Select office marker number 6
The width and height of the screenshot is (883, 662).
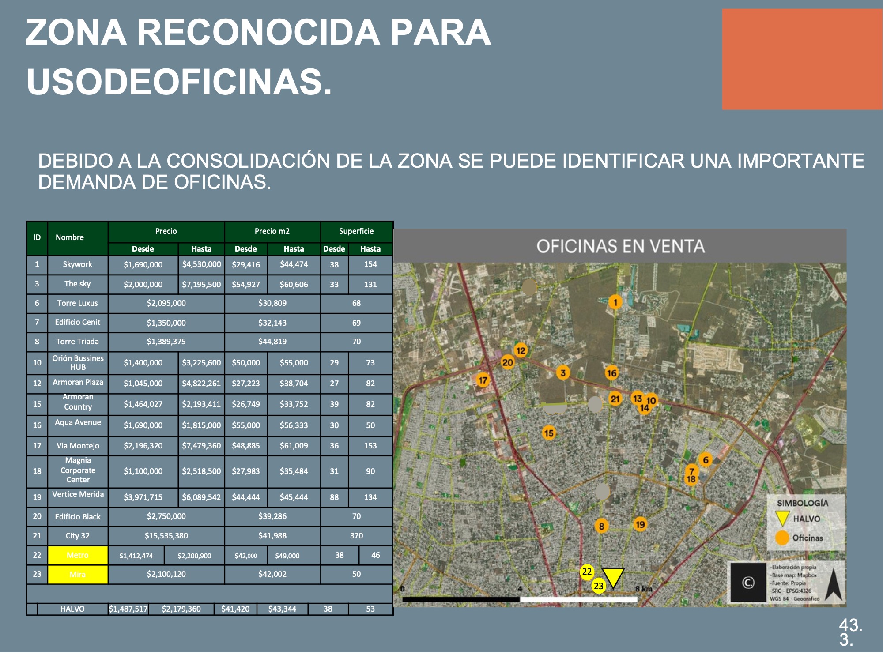click(x=706, y=460)
